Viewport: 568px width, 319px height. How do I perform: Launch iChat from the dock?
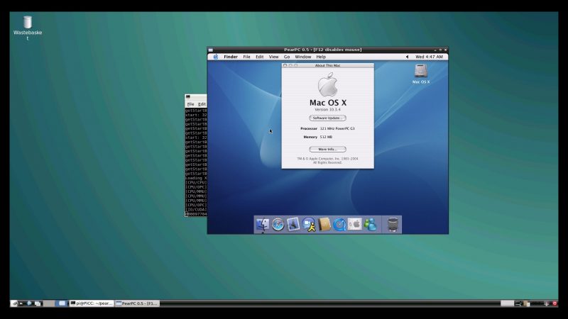click(x=309, y=225)
